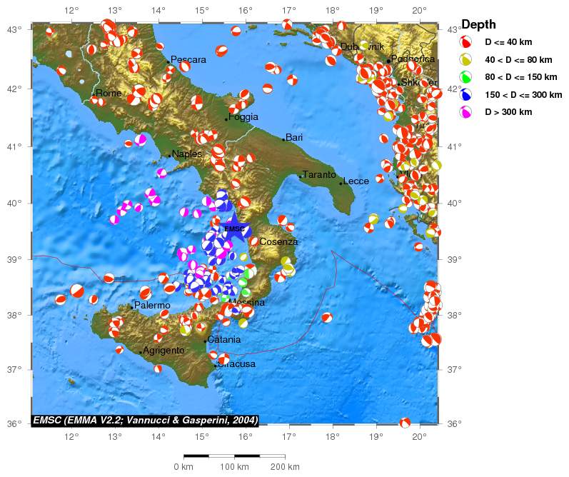The image size is (569, 477).
Task: Click the Palermo city dot marker
Action: click(132, 308)
